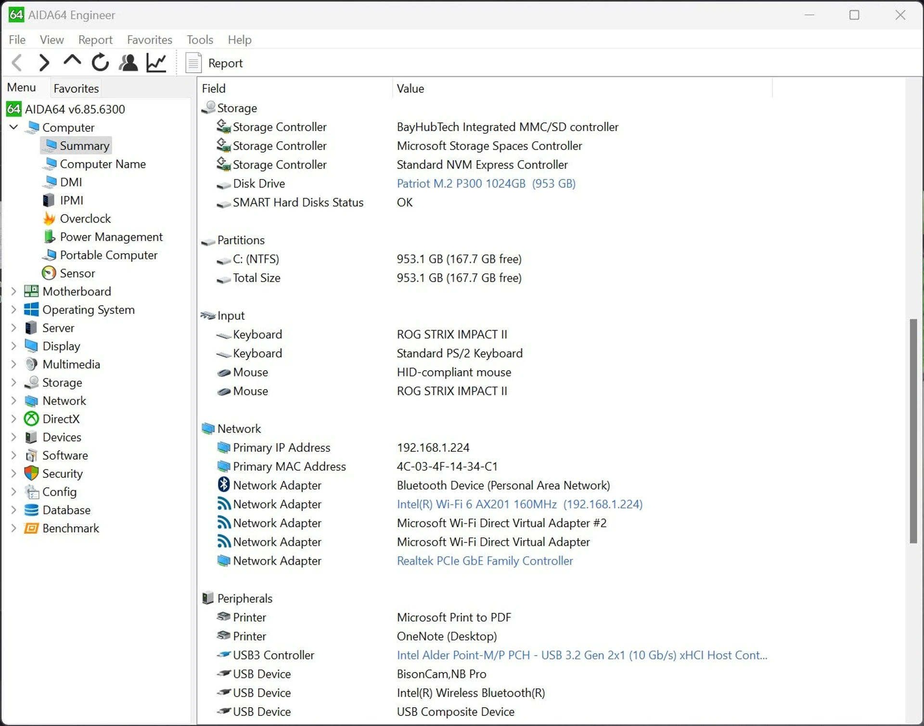Screen dimensions: 924x726
Task: Click the Report toolbar button
Action: pos(214,63)
